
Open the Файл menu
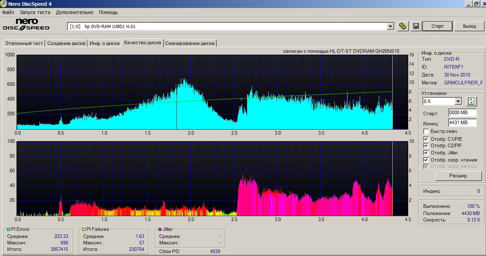click(8, 12)
